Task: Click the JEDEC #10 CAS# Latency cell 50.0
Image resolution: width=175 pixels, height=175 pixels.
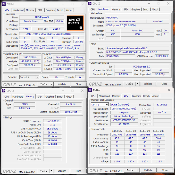Action: tap(158, 138)
